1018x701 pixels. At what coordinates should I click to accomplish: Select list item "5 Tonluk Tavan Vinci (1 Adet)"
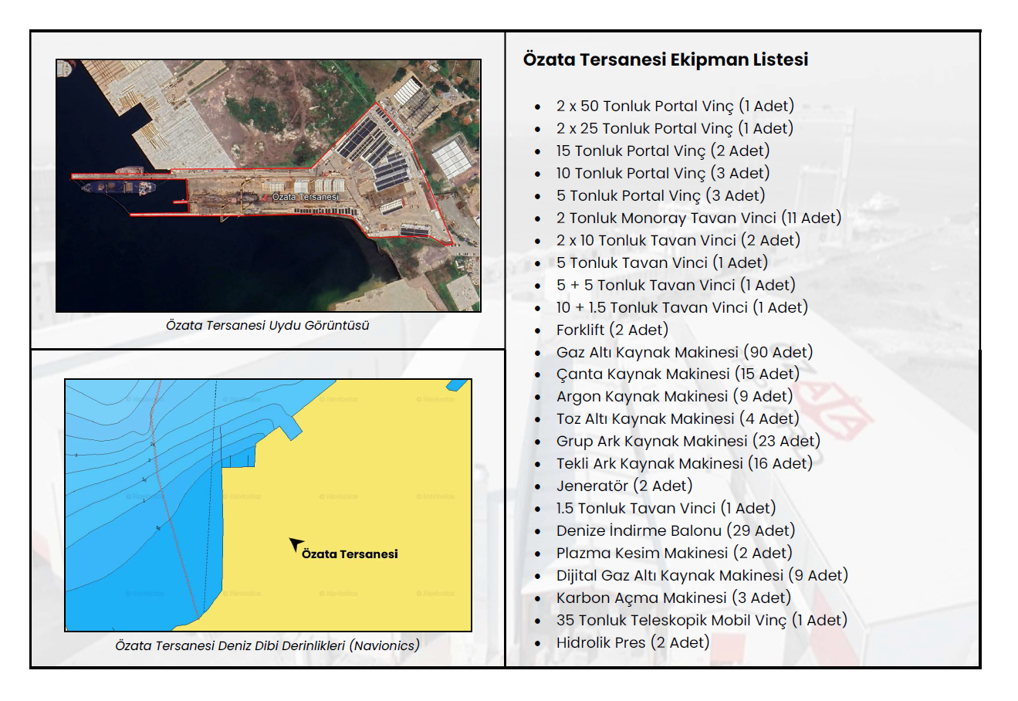click(662, 262)
